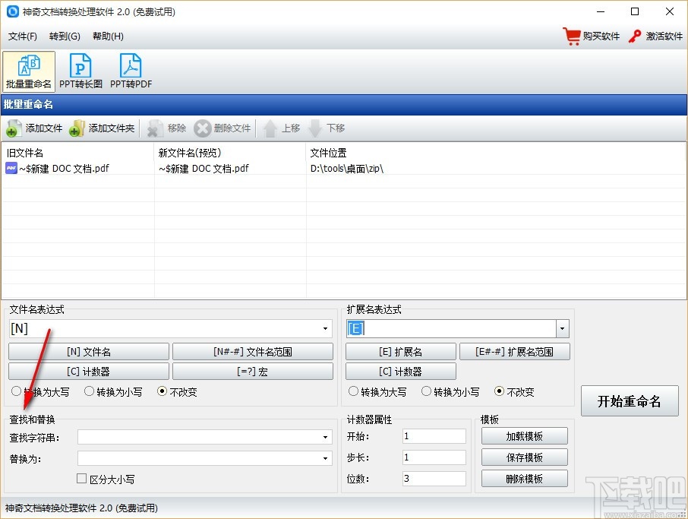Click the [N#-#] 文件名范围 button
This screenshot has width=688, height=519.
pyautogui.click(x=253, y=352)
